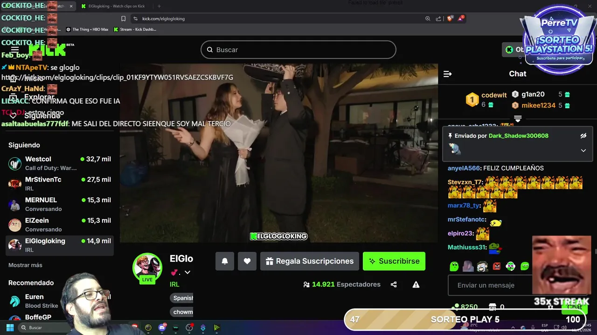
Task: Switch to ElGlogloking Watch clips tab
Action: (x=114, y=6)
